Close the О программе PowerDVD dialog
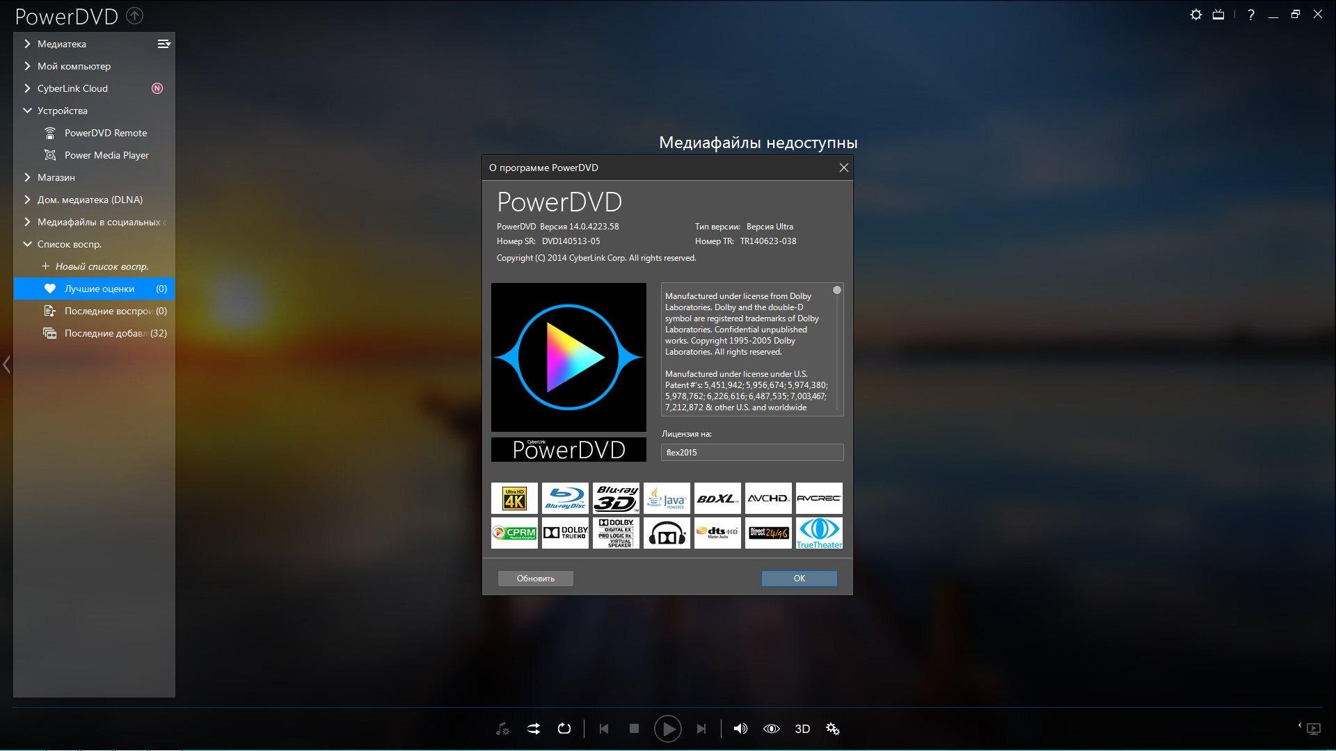This screenshot has height=751, width=1336. tap(843, 168)
